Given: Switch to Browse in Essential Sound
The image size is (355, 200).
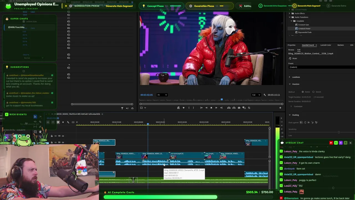Looking at the screenshot, I should (x=291, y=50).
